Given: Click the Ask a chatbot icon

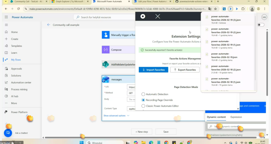Looking at the screenshot, I should click(x=8, y=133).
